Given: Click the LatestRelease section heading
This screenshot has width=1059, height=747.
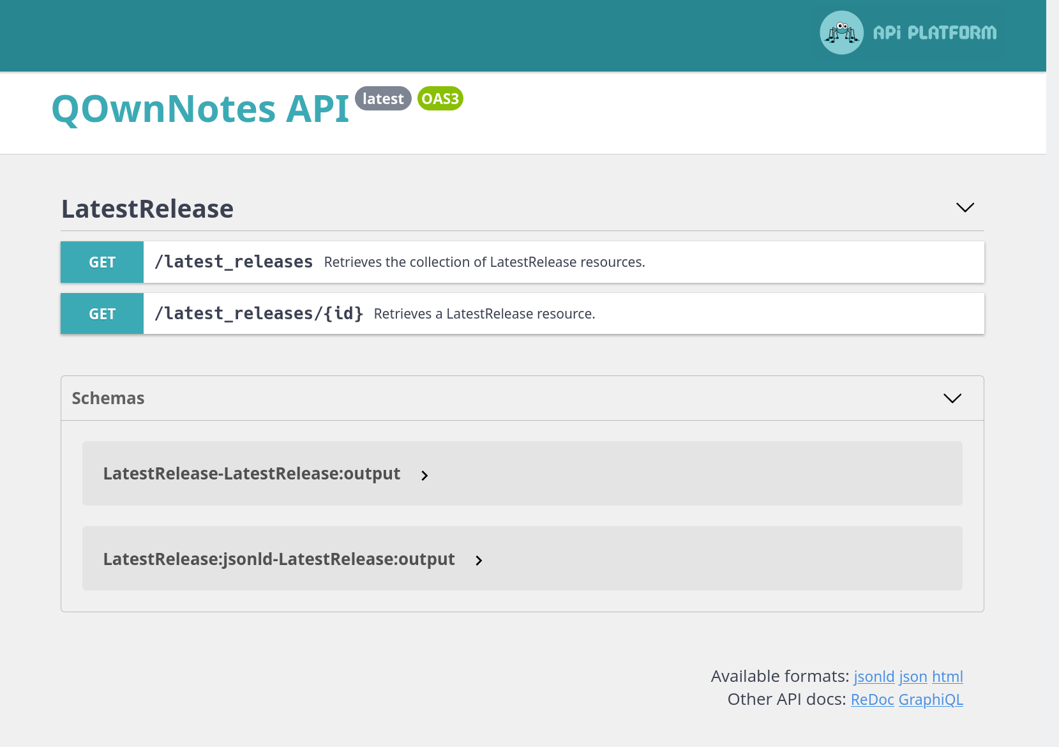Looking at the screenshot, I should 147,208.
